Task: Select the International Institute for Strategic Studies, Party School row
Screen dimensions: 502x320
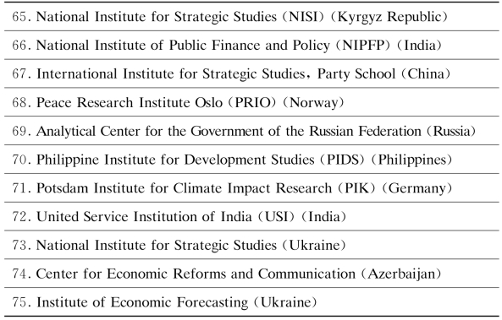Action: (251, 73)
